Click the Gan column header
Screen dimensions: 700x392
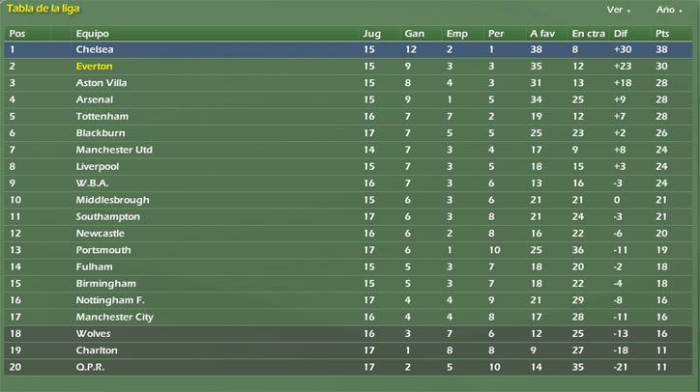tap(414, 34)
